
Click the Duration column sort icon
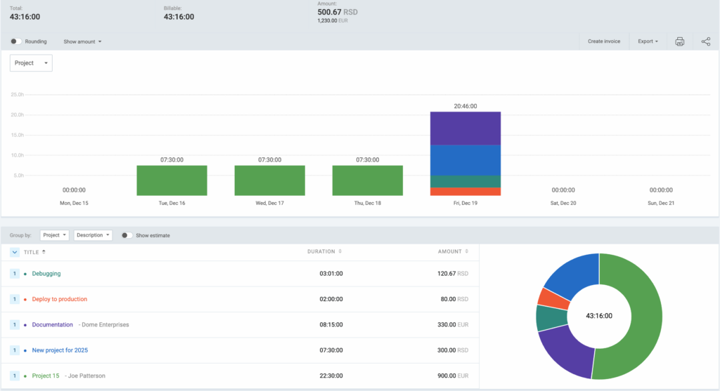340,251
